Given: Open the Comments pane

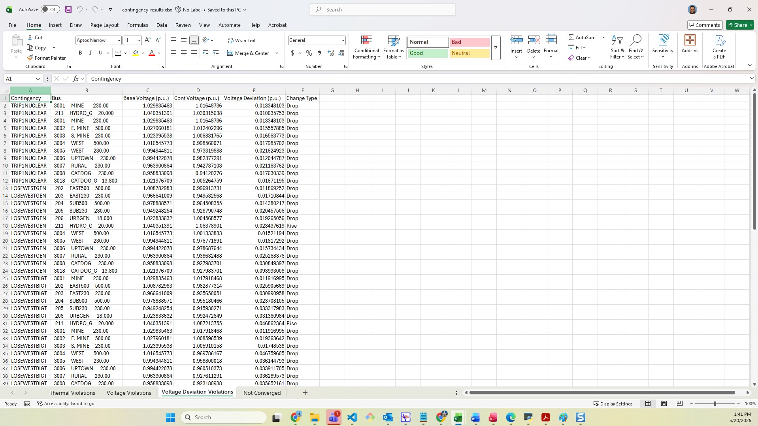Looking at the screenshot, I should pyautogui.click(x=705, y=25).
